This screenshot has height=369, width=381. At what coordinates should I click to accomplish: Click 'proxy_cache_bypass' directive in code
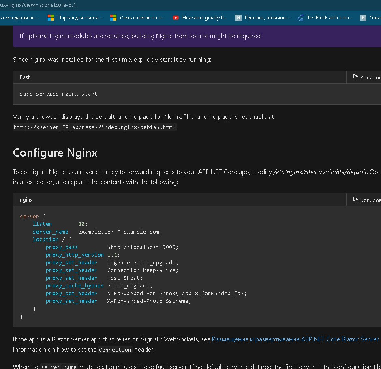click(x=75, y=286)
